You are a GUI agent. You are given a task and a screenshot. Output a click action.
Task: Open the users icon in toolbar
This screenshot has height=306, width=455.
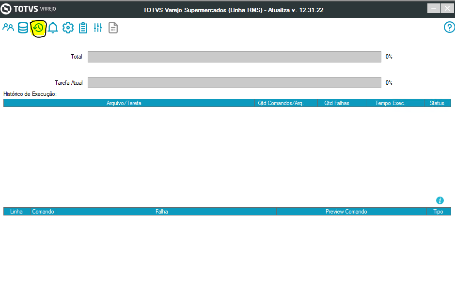tap(8, 28)
